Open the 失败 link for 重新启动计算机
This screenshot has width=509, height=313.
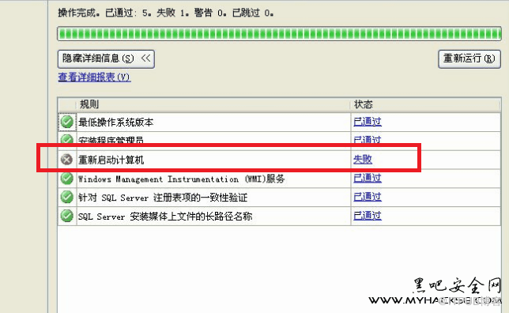coord(362,160)
